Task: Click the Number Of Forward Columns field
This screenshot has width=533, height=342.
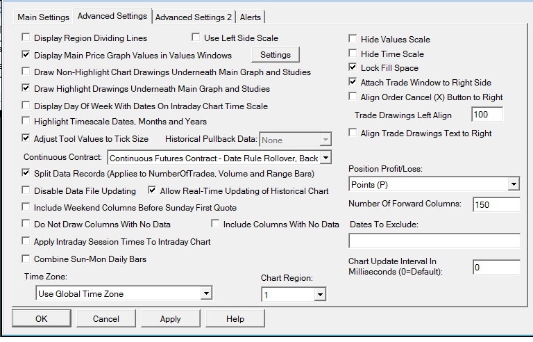Action: (x=496, y=204)
